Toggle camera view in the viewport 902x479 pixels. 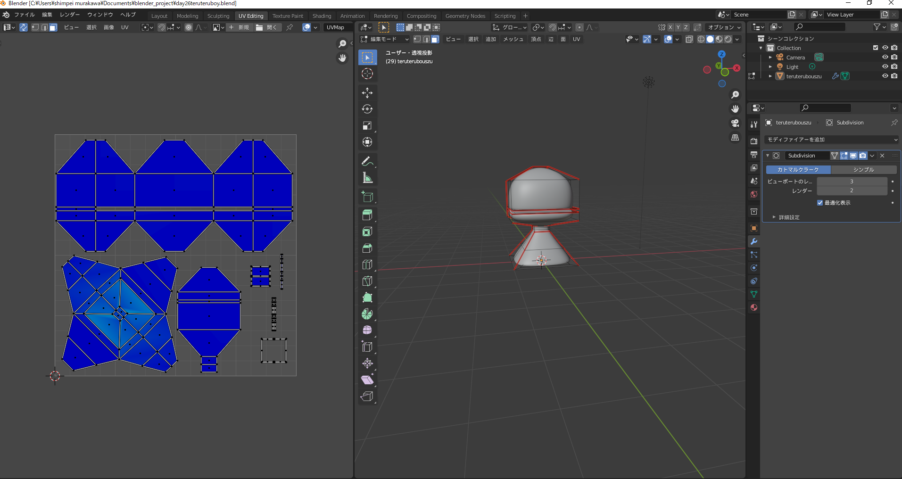[x=735, y=123]
